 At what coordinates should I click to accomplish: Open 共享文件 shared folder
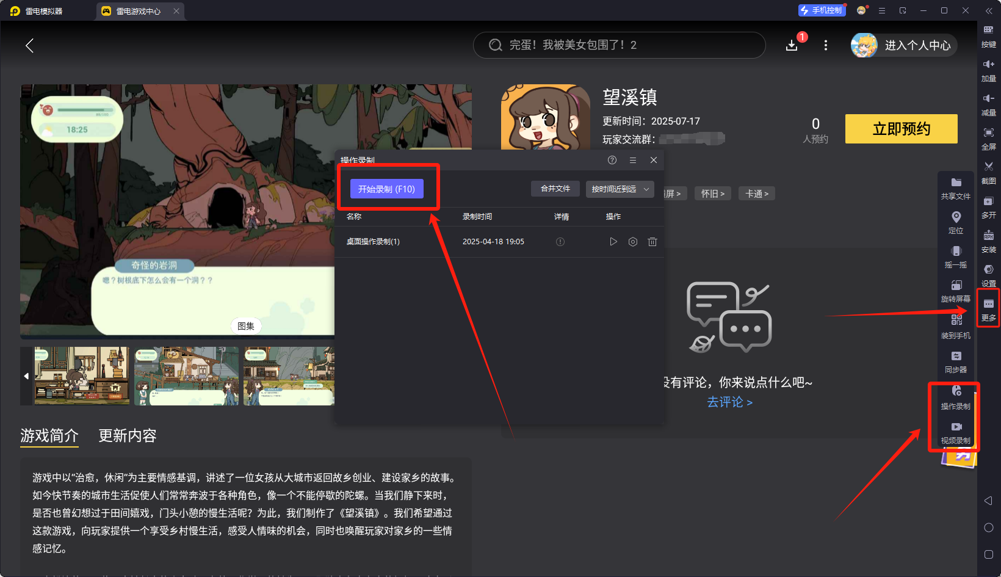956,189
